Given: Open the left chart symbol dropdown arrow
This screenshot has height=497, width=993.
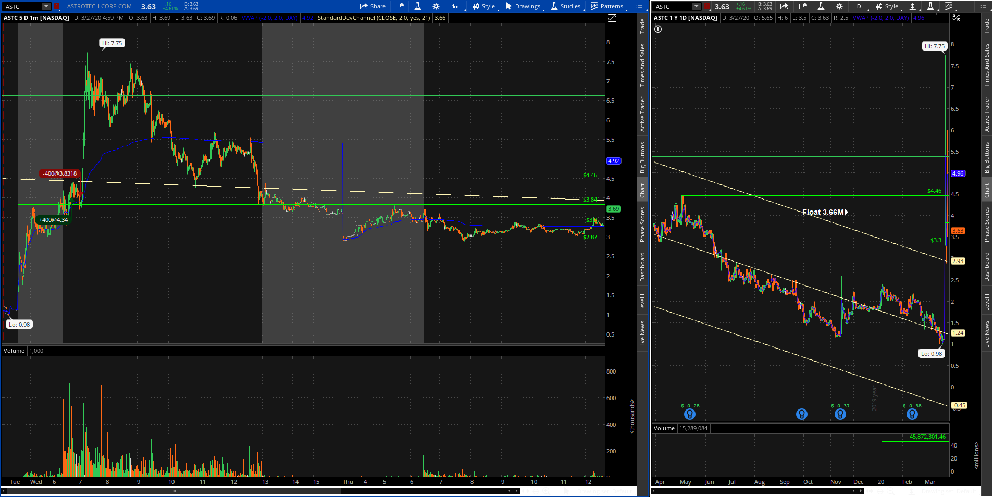Looking at the screenshot, I should [x=46, y=6].
